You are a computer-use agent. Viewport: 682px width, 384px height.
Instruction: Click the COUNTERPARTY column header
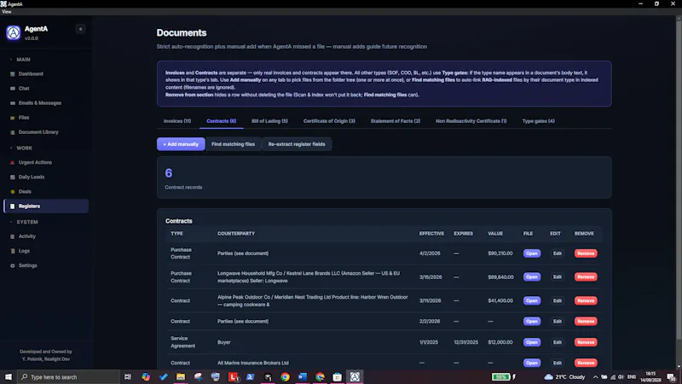pyautogui.click(x=236, y=234)
